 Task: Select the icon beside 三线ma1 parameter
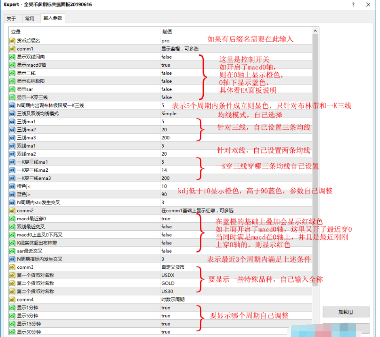12,122
